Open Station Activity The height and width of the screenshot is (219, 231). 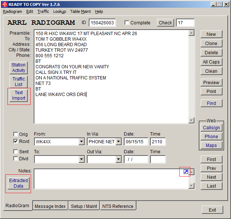(x=18, y=68)
